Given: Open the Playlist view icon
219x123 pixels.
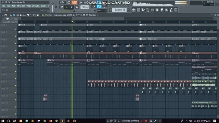Looking at the screenshot, I should coord(134,10).
